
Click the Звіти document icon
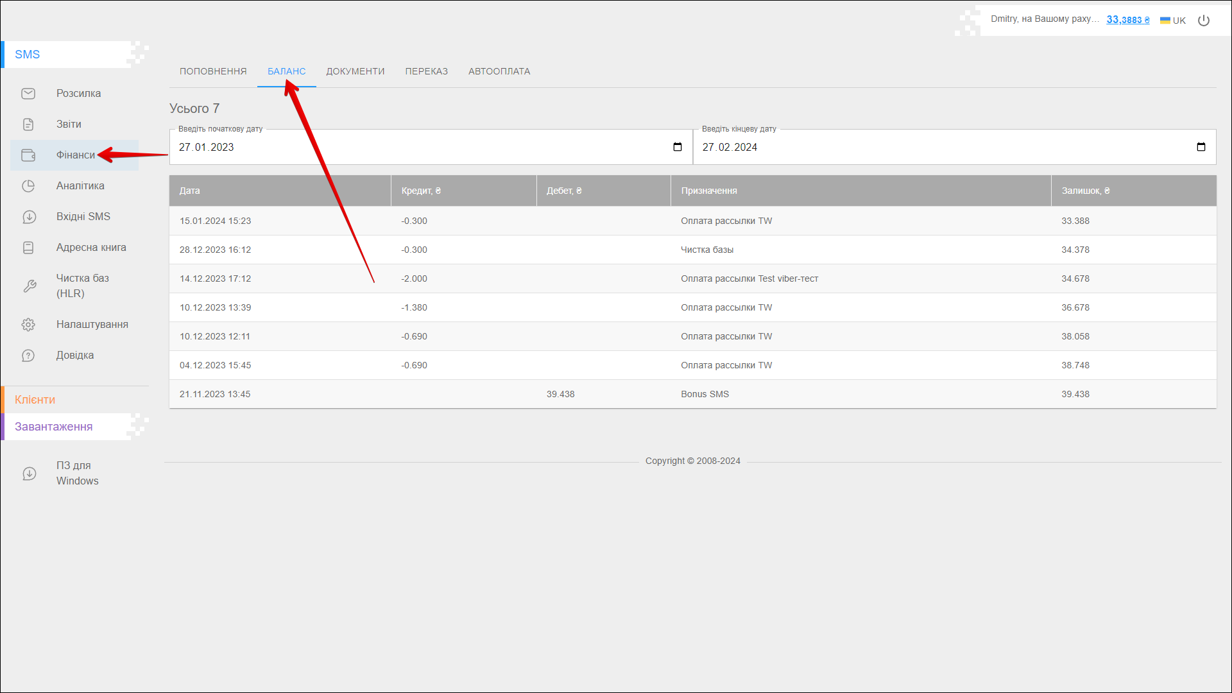(x=28, y=124)
